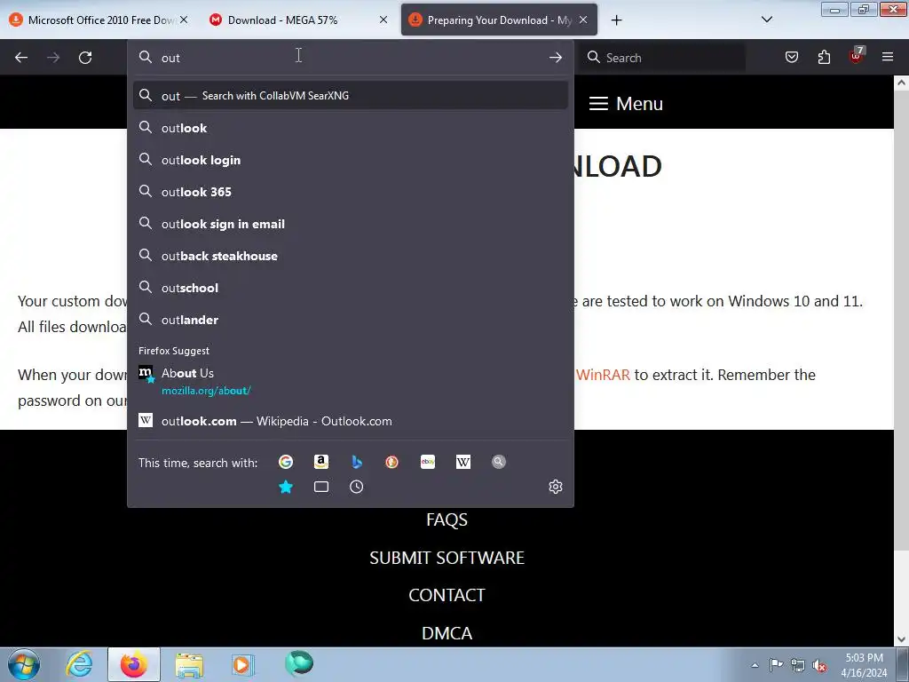
Task: Open the FAQS footer link
Action: coord(447,519)
